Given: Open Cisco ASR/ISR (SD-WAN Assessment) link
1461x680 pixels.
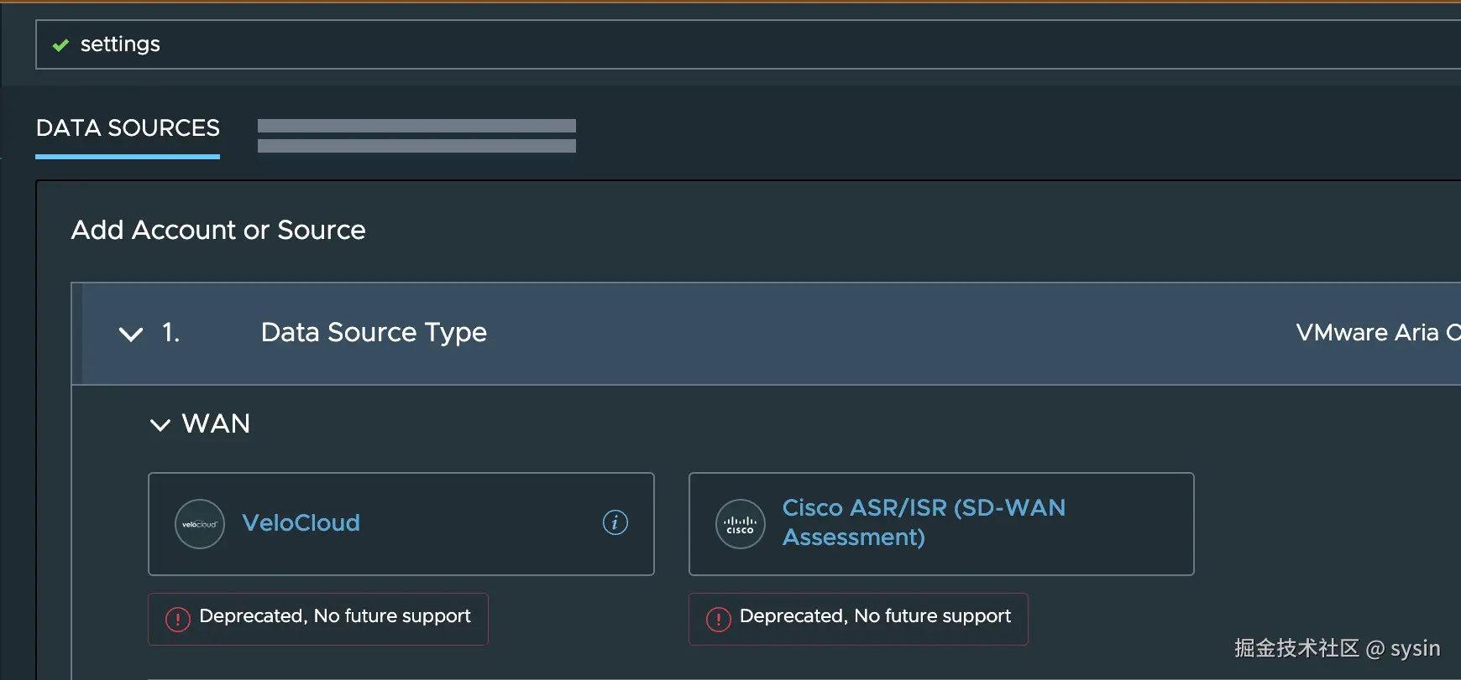Looking at the screenshot, I should [924, 522].
